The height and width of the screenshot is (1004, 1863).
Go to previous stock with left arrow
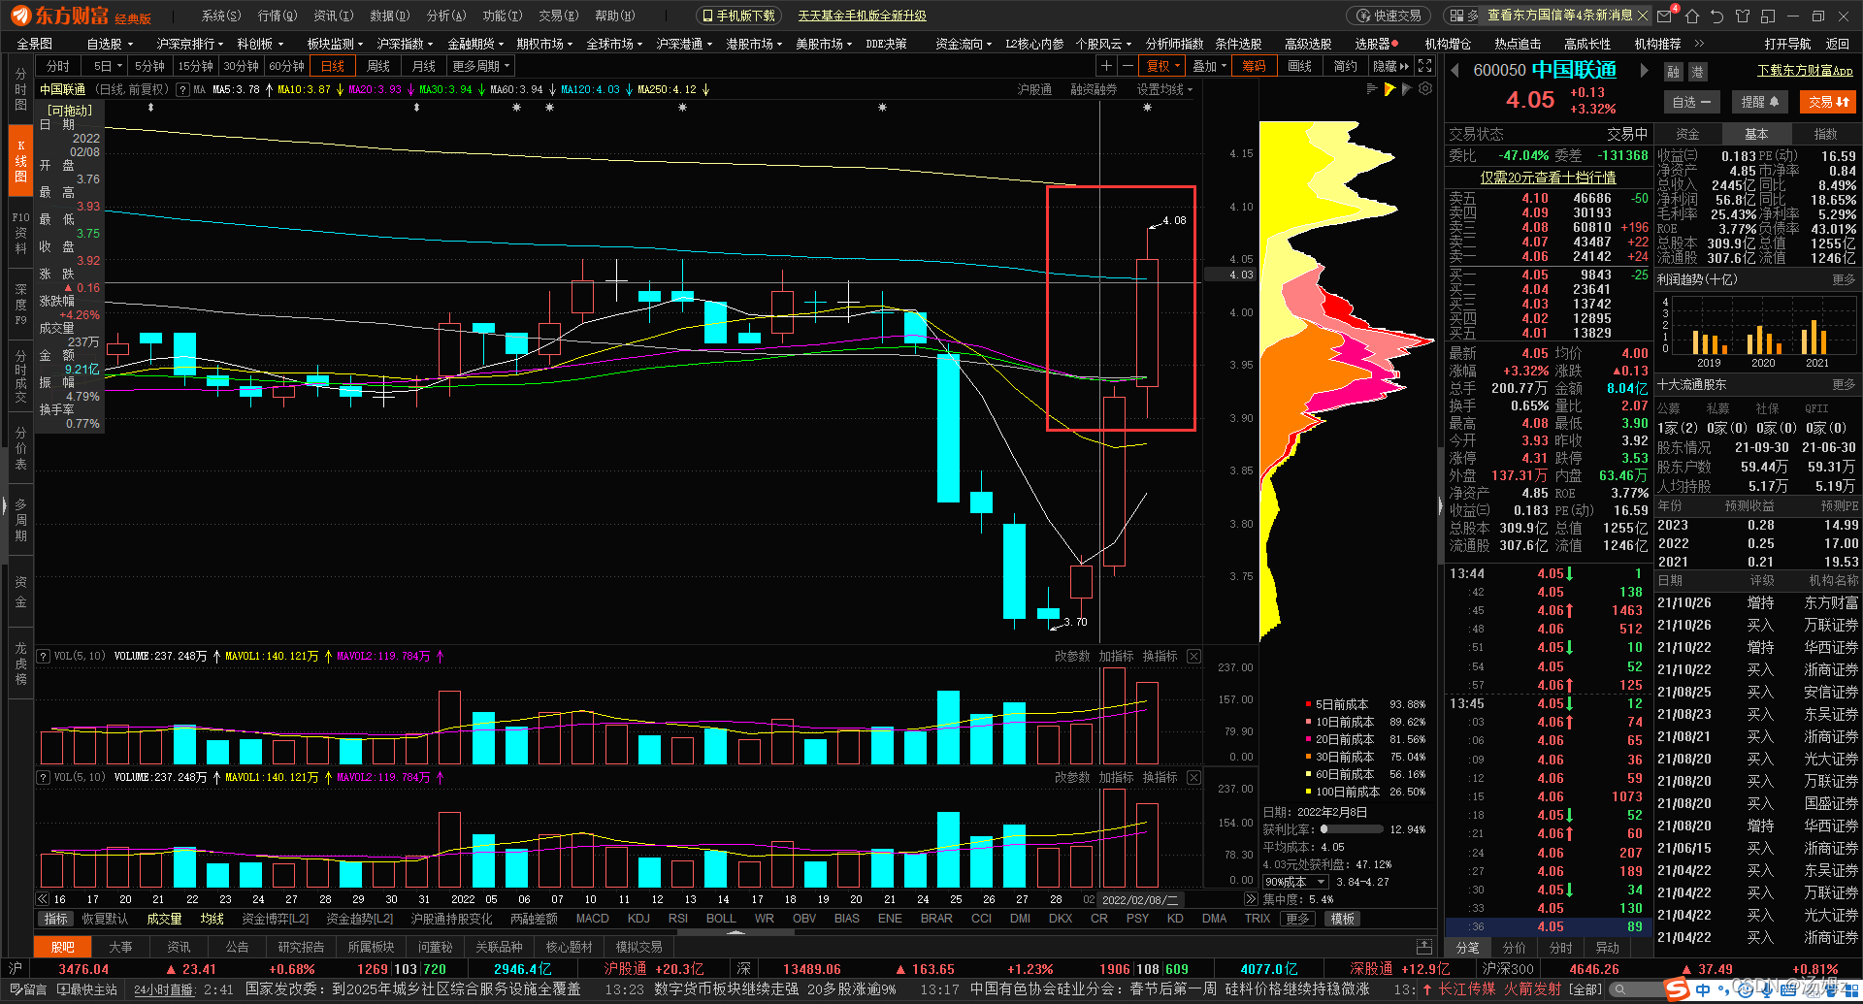1454,70
